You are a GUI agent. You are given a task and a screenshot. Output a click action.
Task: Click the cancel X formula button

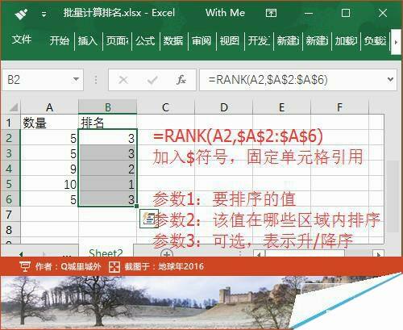[123, 80]
